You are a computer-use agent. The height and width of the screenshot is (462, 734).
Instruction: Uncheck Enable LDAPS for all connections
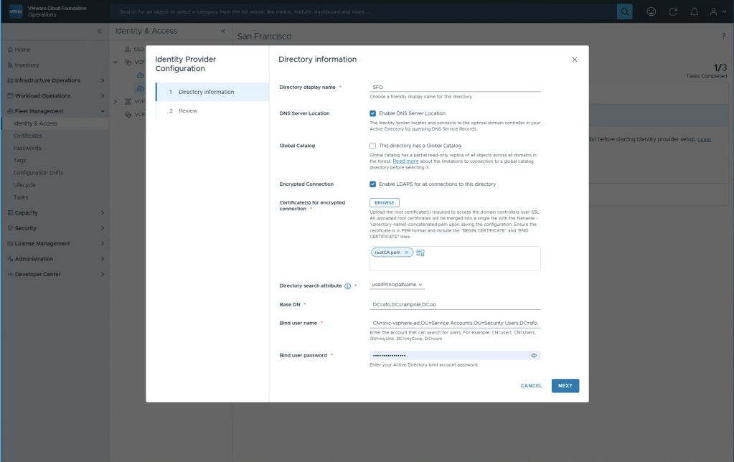tap(373, 184)
